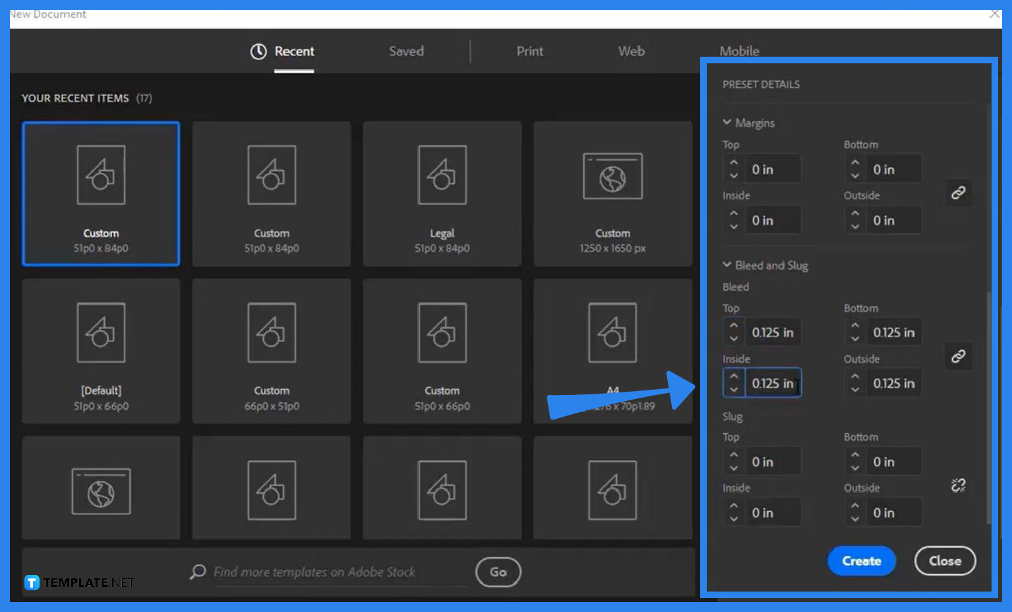The width and height of the screenshot is (1012, 612).
Task: Switch to the Print tab
Action: (x=529, y=51)
